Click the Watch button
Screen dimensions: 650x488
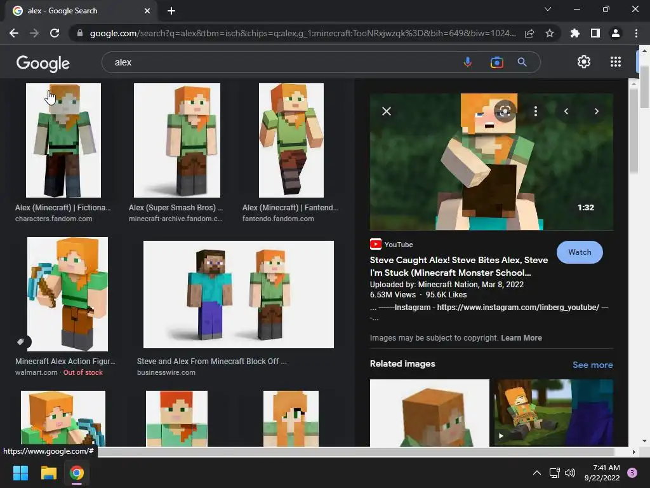[580, 252]
